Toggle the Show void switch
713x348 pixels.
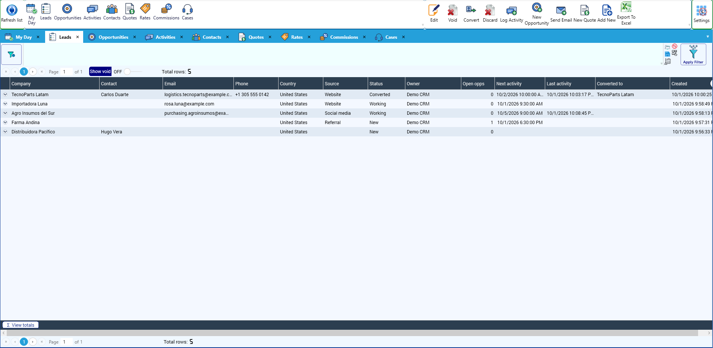pos(133,72)
